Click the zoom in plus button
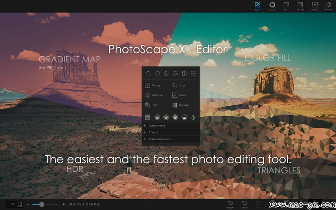Viewport: 336px width, 210px height. 63,205
